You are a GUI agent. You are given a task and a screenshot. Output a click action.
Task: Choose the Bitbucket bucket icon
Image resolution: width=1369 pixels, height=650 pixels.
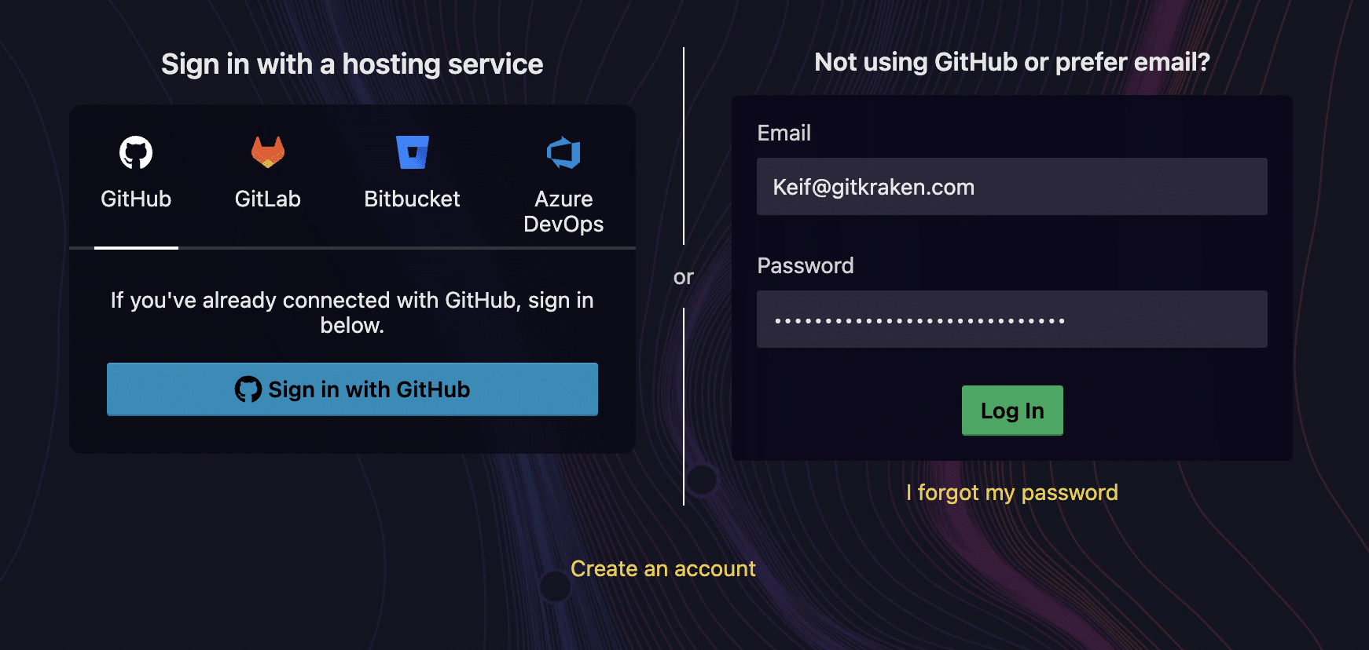click(x=412, y=152)
